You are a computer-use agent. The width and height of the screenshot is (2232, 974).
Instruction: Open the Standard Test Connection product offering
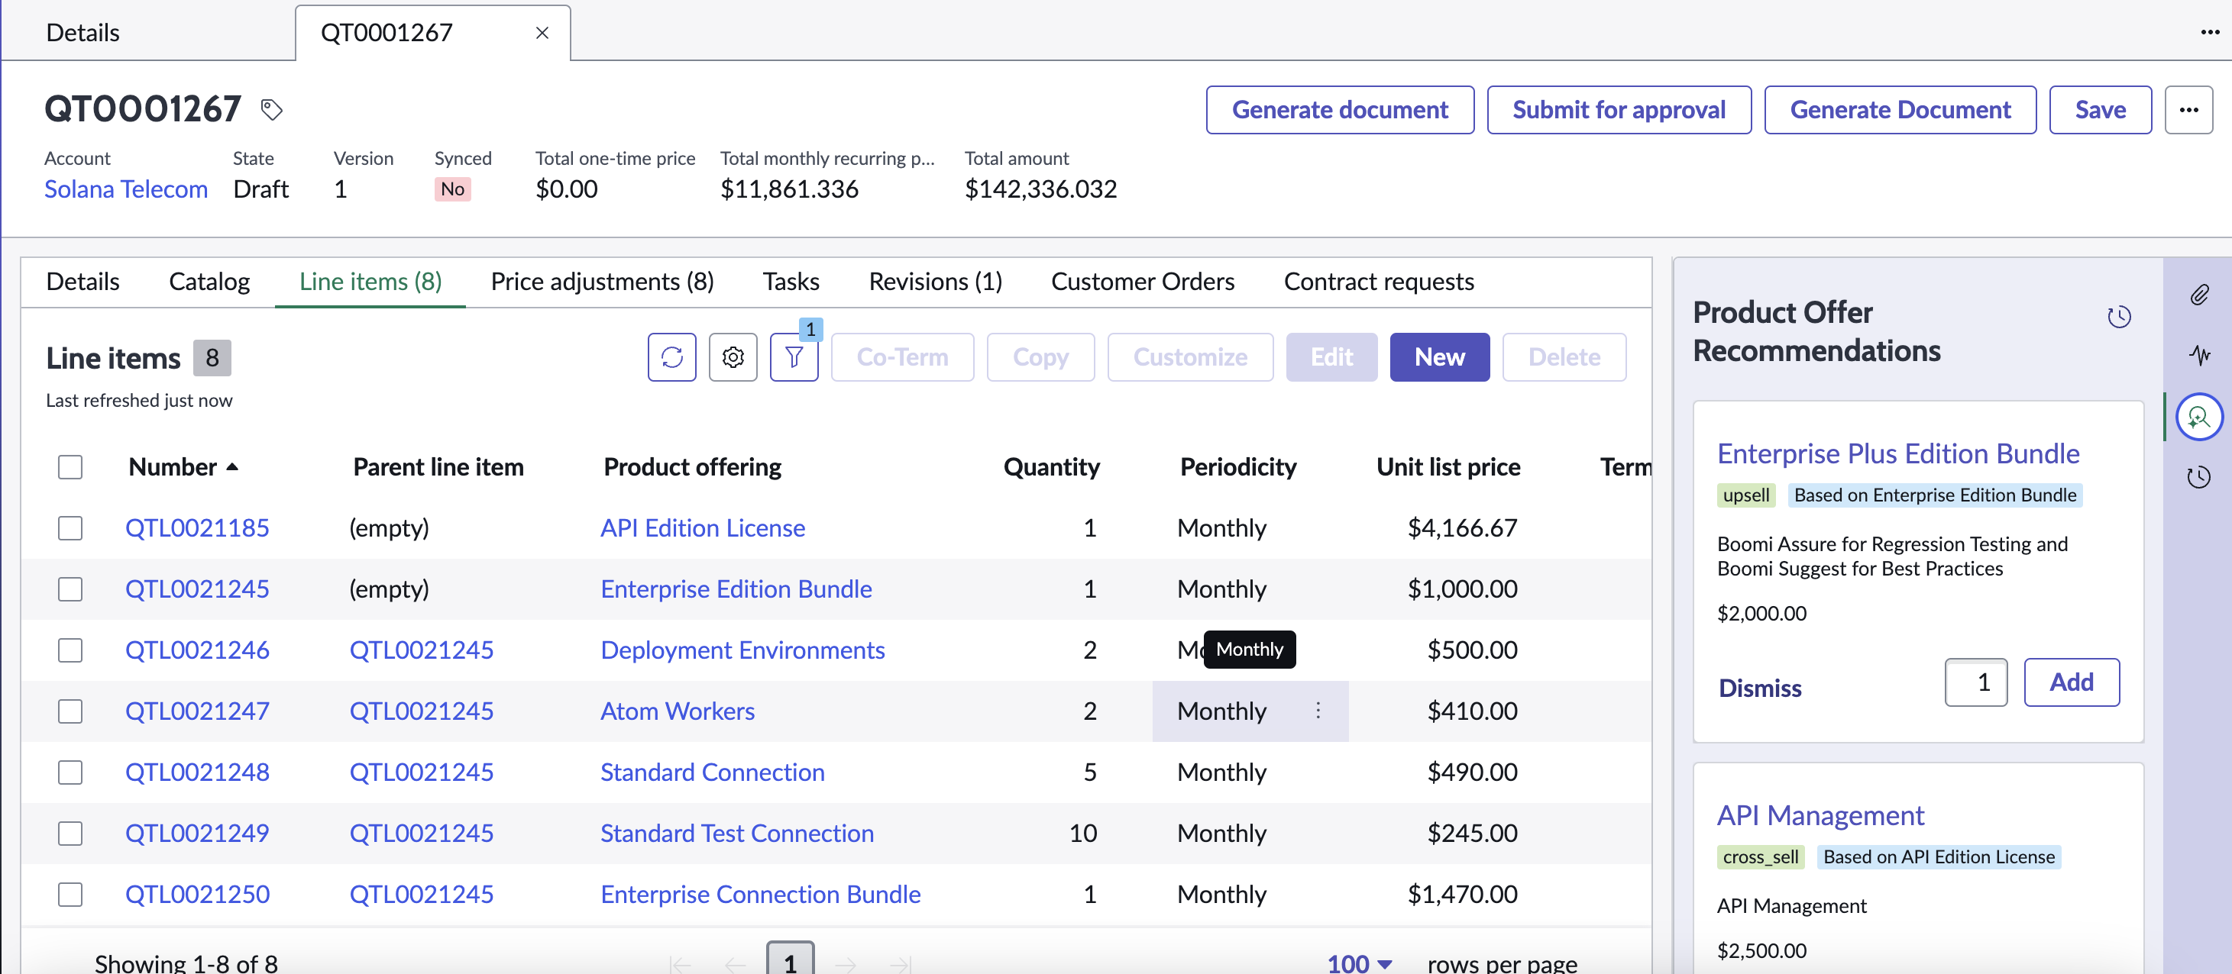736,834
